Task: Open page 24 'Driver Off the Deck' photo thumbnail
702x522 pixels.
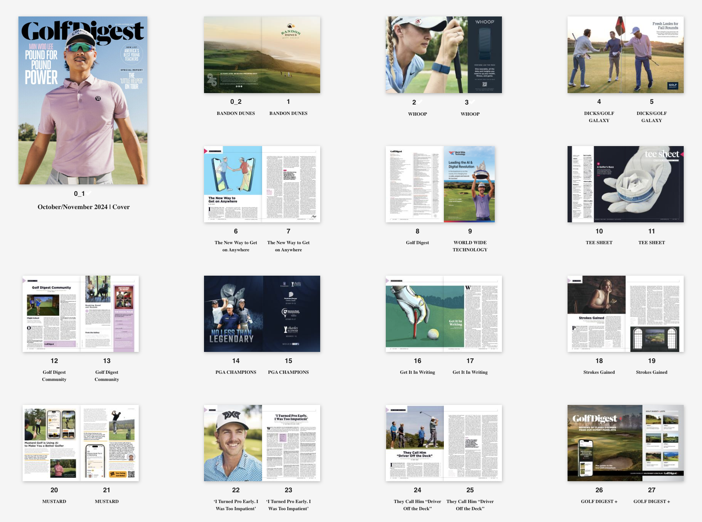Action: coord(415,443)
